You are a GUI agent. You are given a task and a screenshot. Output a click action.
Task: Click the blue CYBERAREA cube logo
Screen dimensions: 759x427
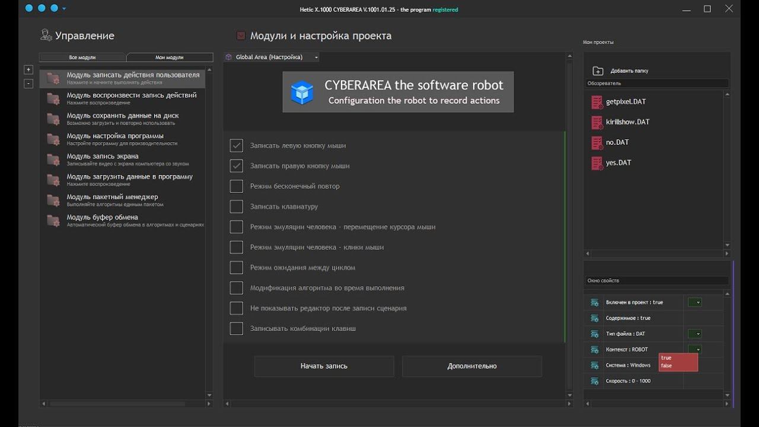pos(302,93)
